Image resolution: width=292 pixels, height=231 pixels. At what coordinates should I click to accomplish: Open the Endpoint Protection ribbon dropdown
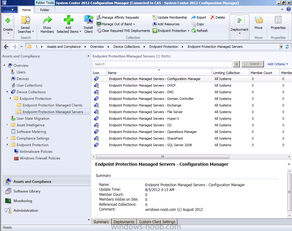171,31
